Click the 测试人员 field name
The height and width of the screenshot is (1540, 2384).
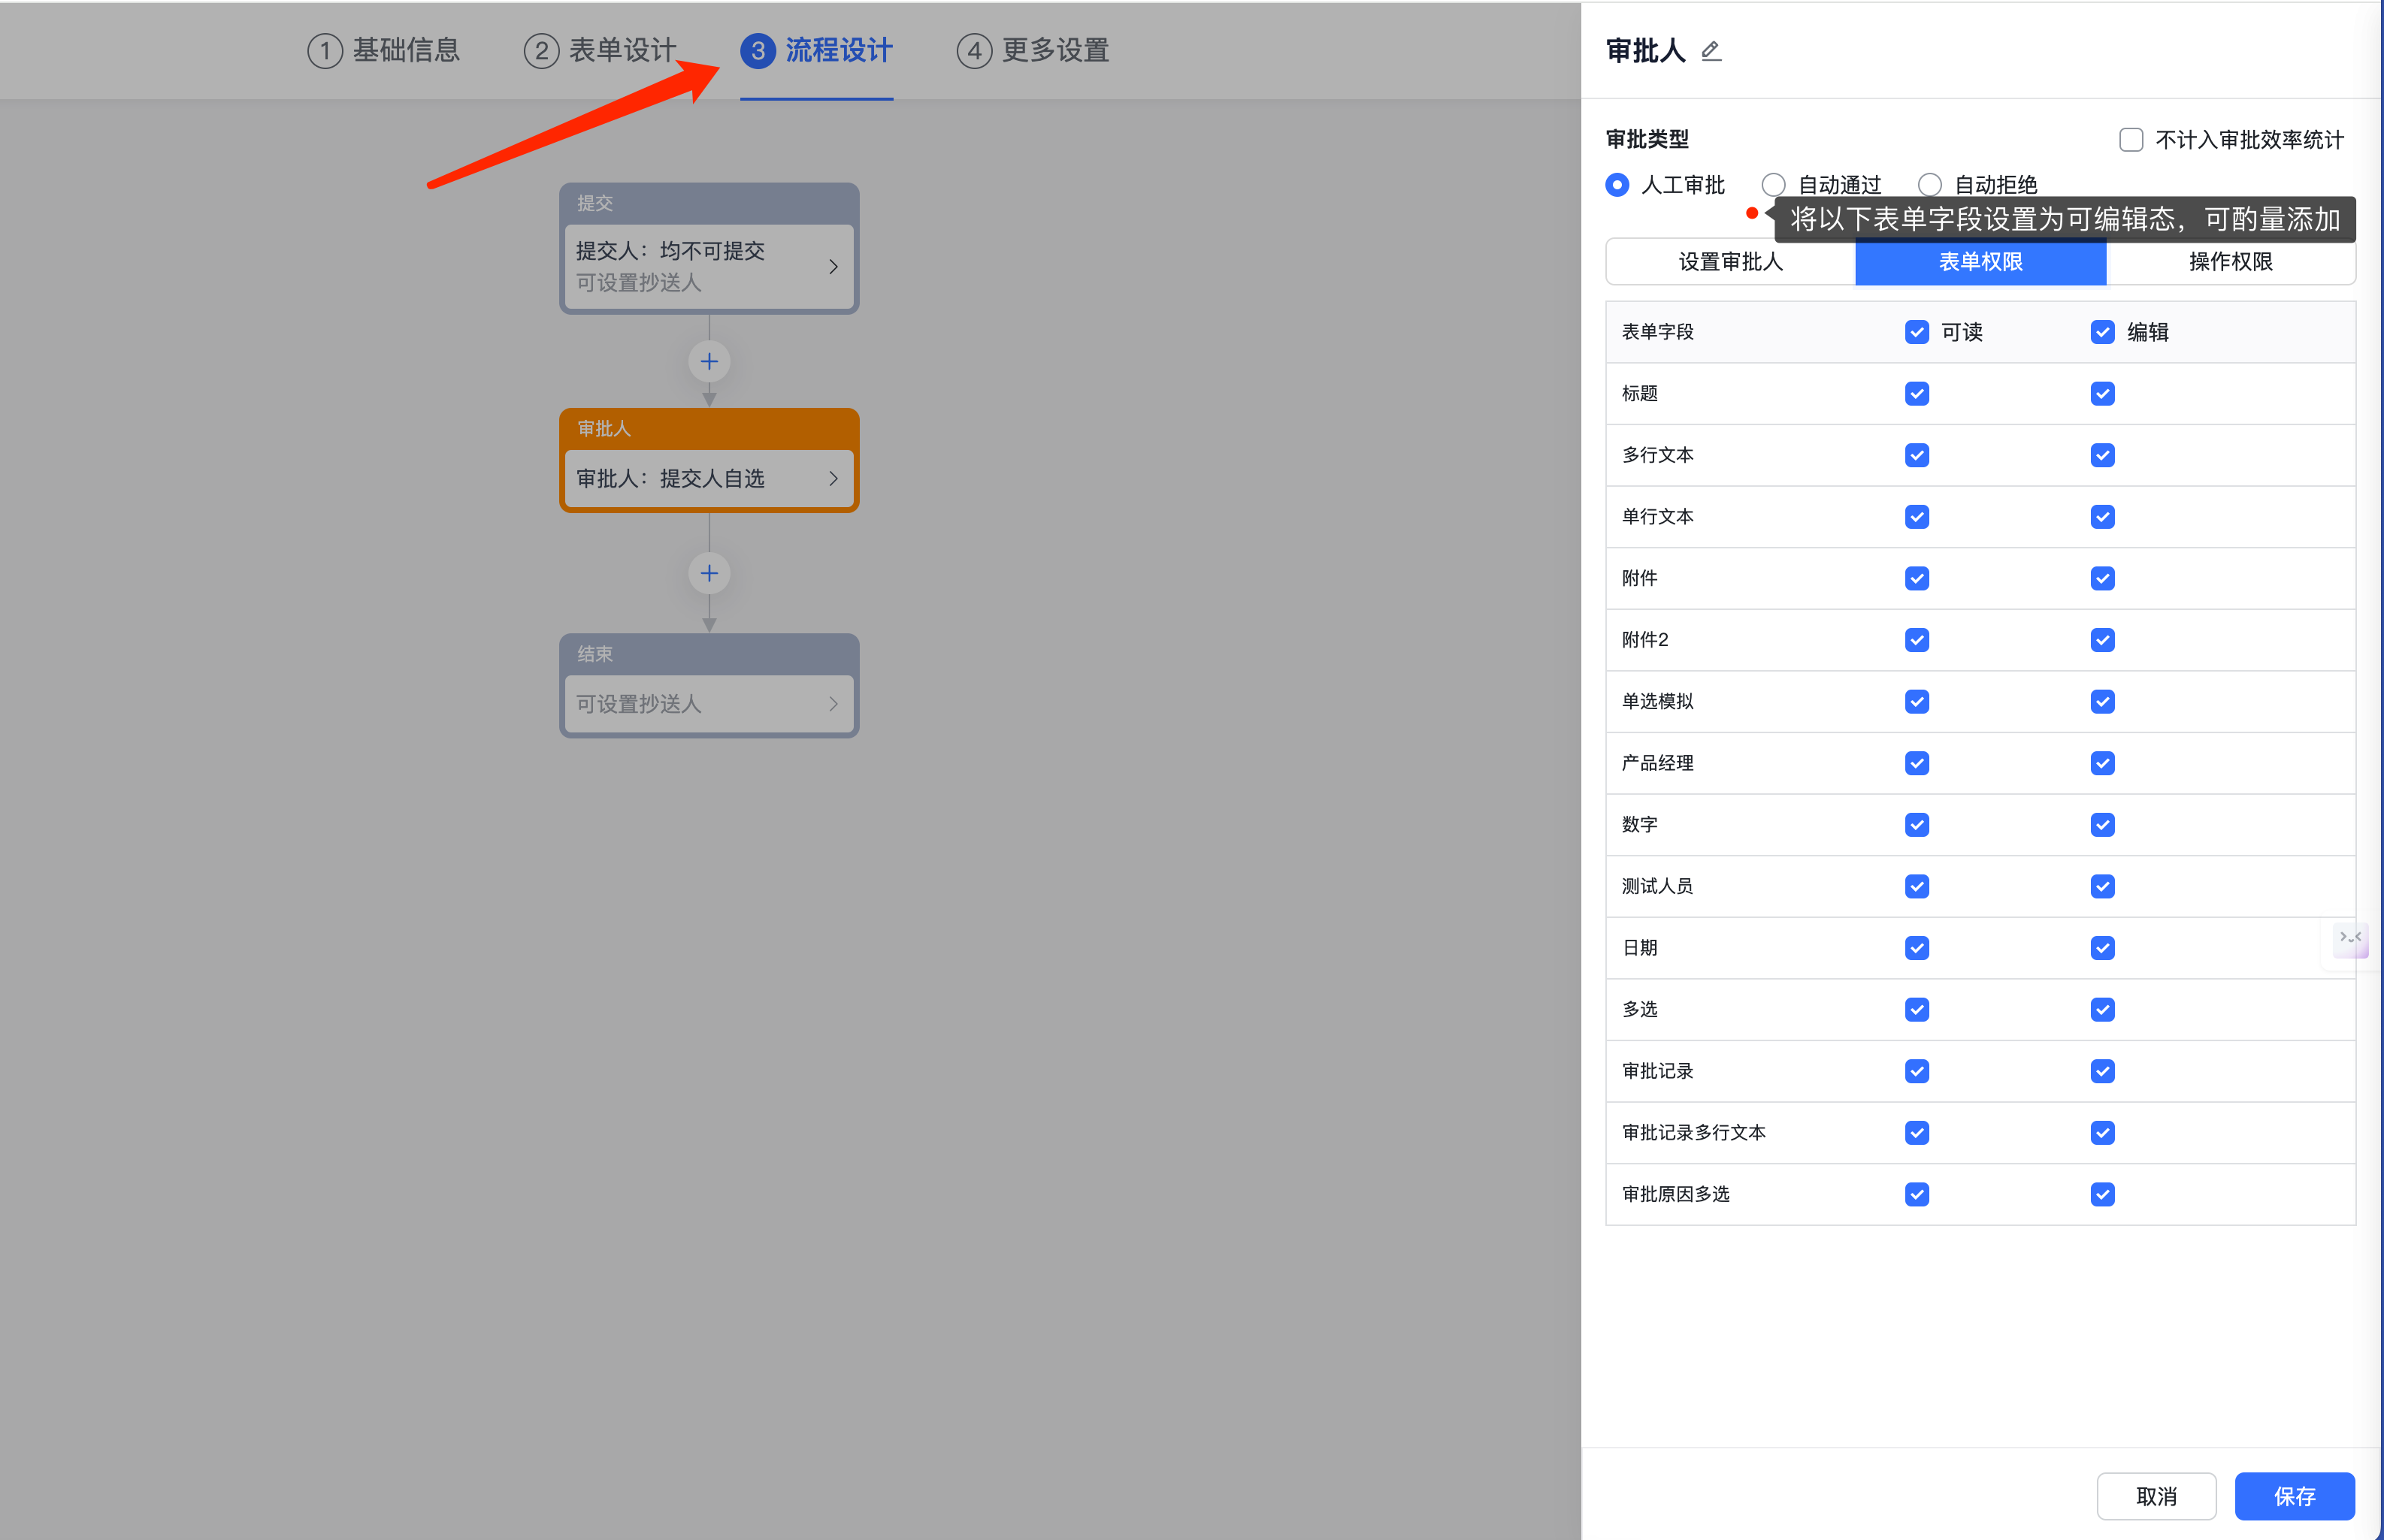[x=1658, y=886]
